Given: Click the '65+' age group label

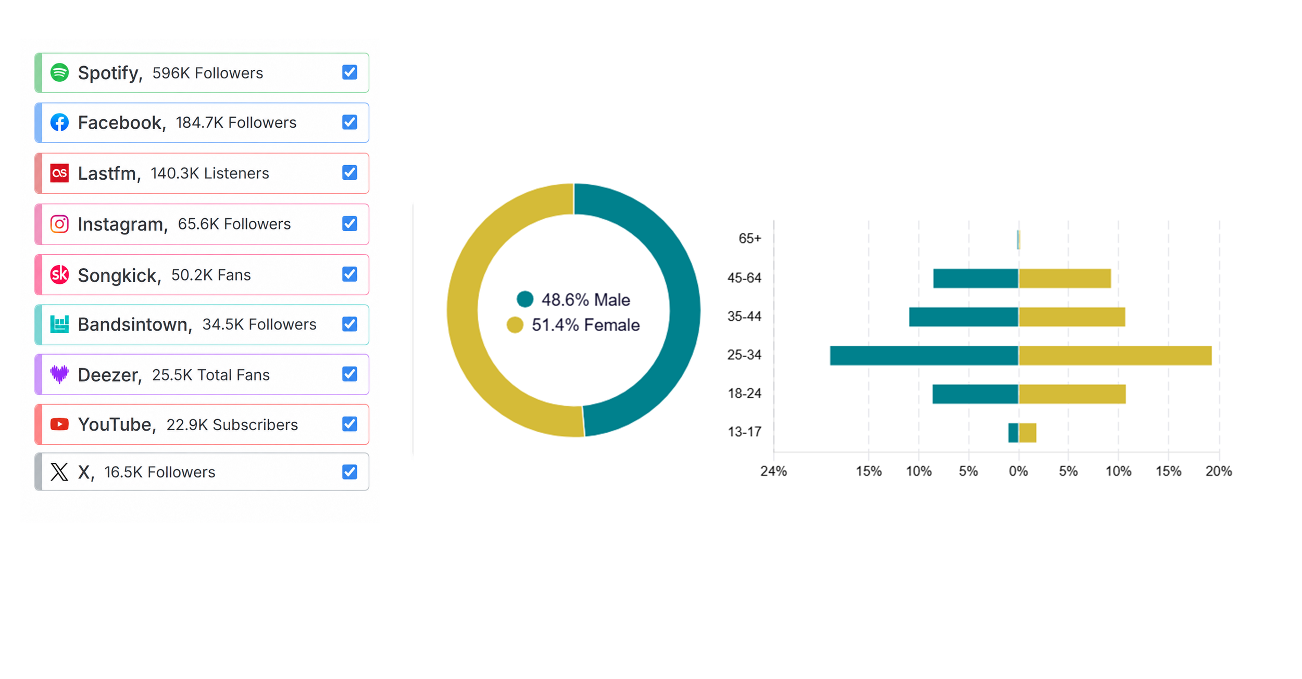Looking at the screenshot, I should click(750, 238).
